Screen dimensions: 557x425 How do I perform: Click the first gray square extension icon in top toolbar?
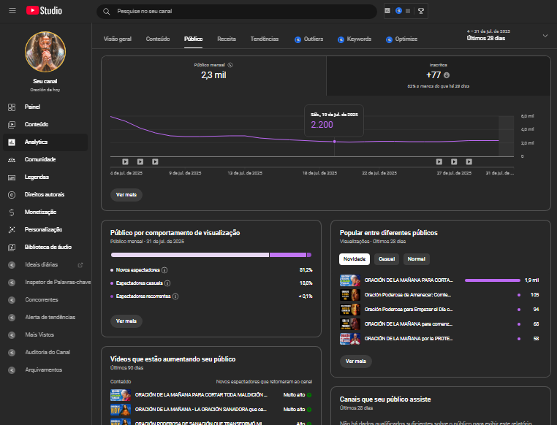click(387, 11)
